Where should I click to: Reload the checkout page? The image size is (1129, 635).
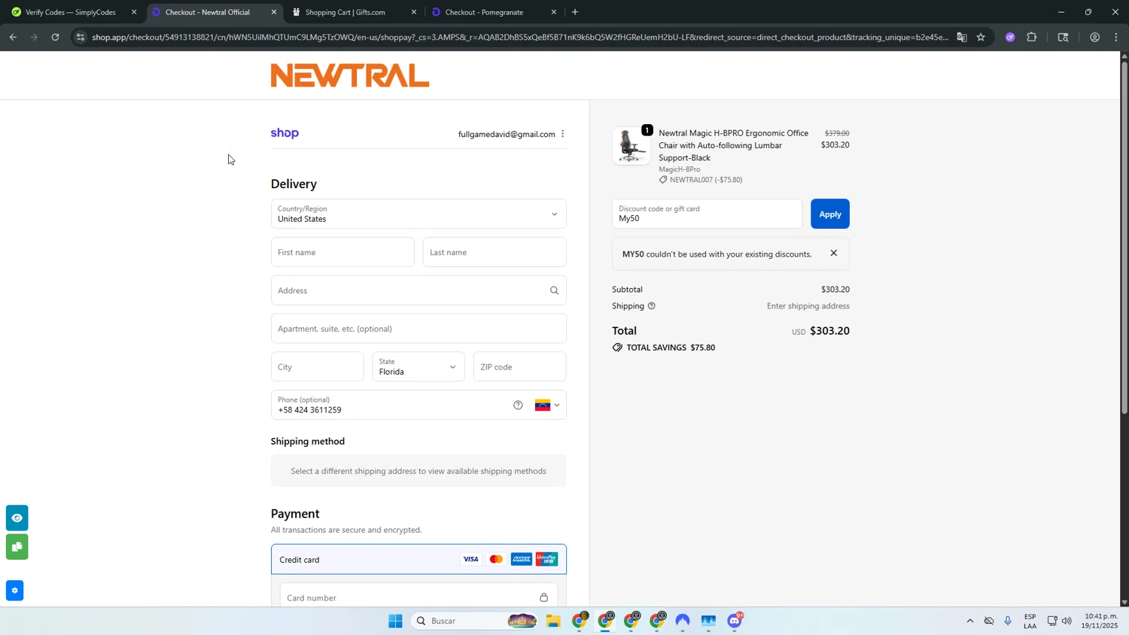click(55, 37)
